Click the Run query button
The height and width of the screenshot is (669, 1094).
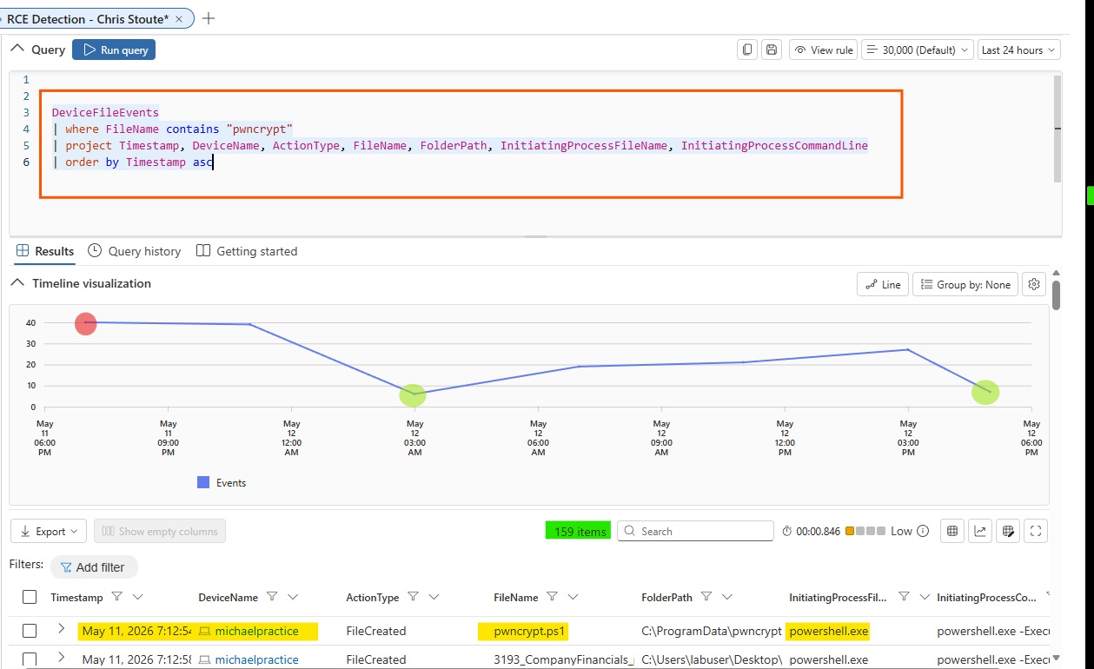click(x=114, y=50)
